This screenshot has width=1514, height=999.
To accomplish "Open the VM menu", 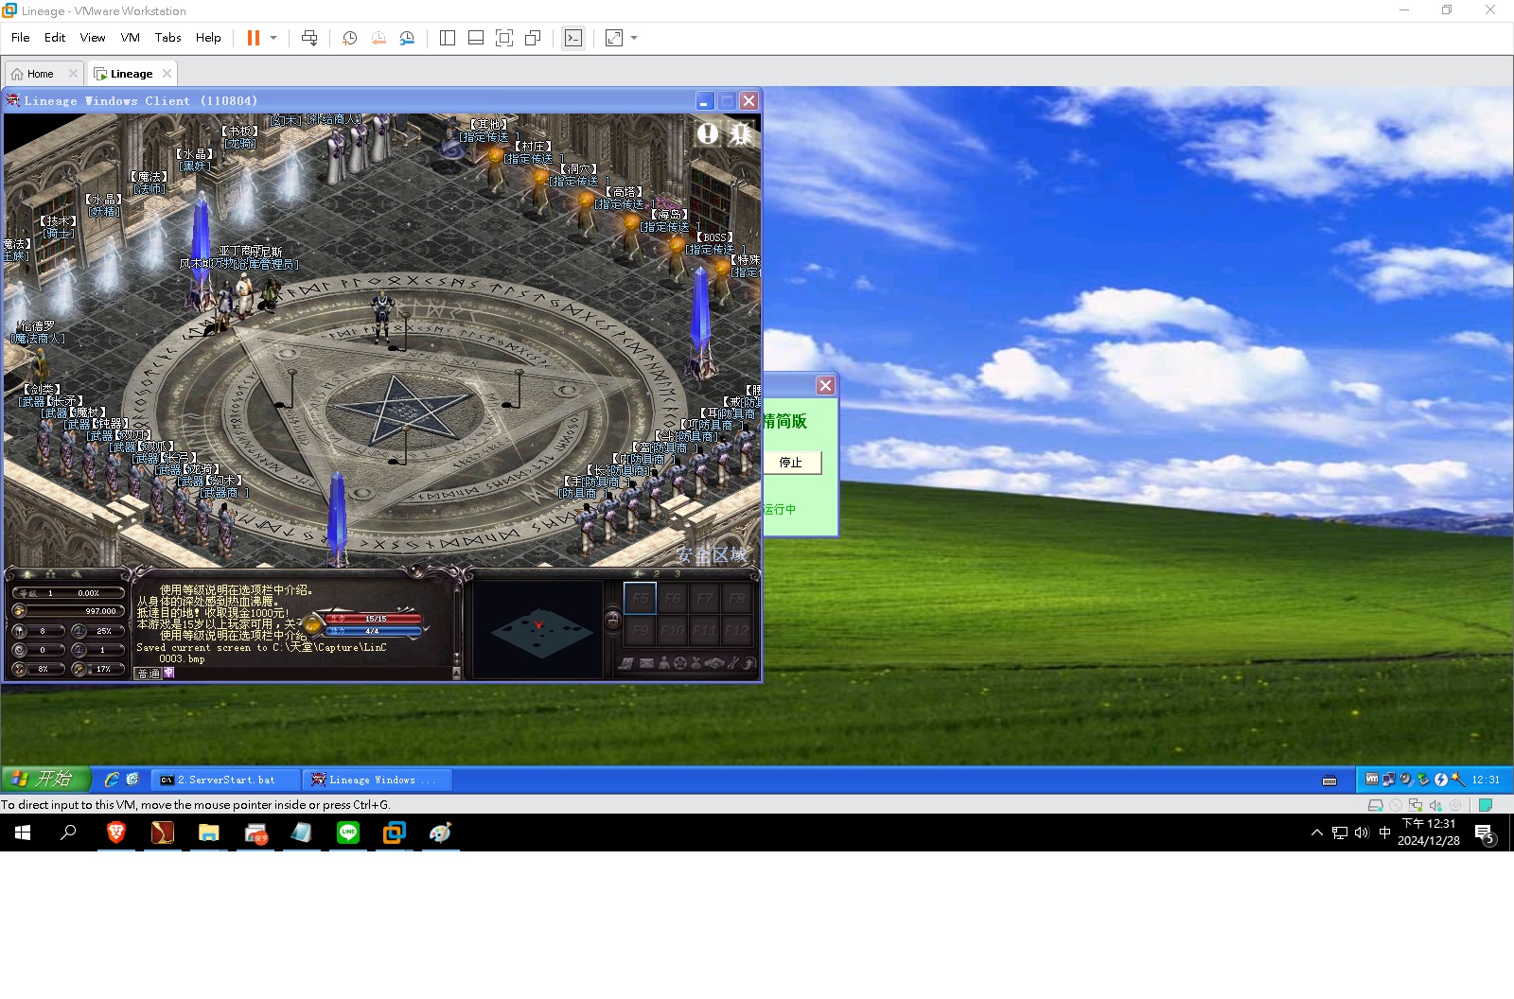I will (x=131, y=38).
